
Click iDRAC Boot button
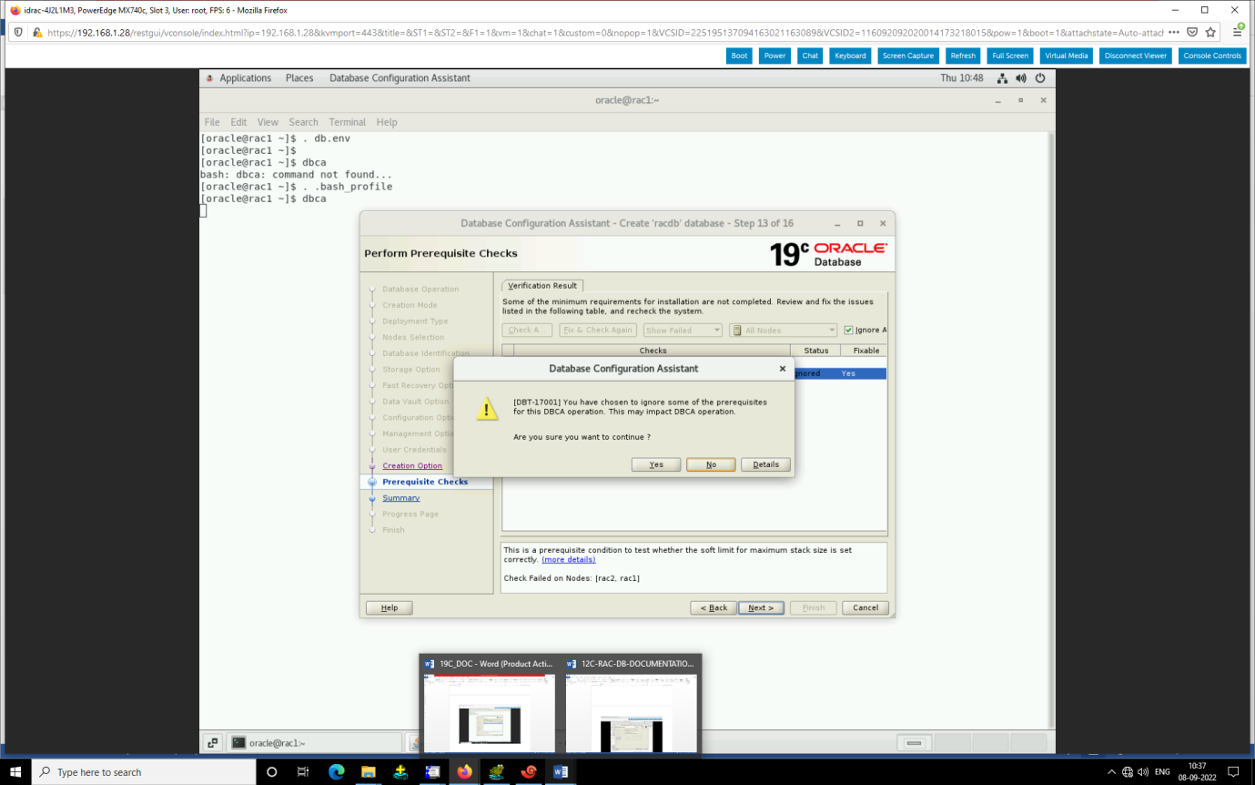coord(739,56)
